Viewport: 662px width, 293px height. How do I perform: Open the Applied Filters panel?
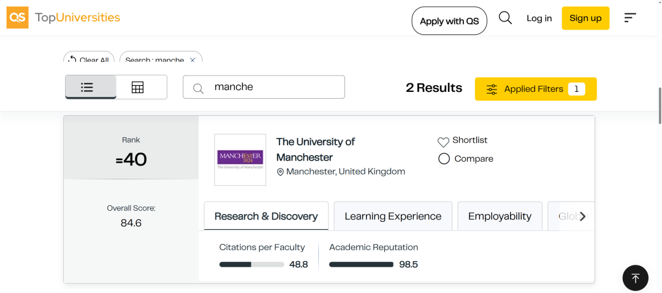(x=536, y=89)
